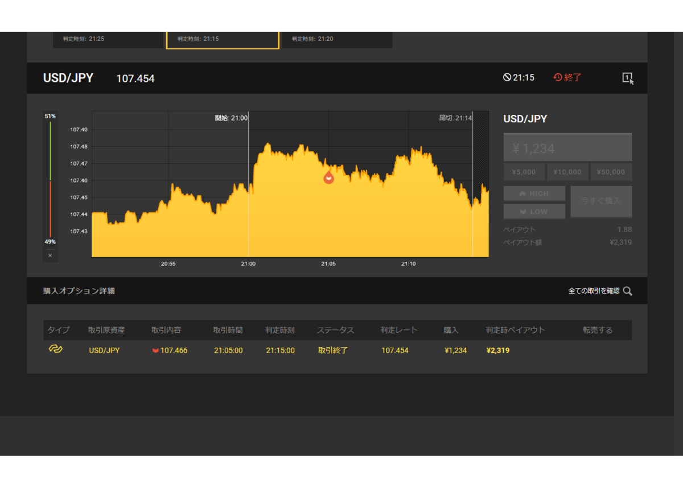Click the ¥1,234 amount input field

pyautogui.click(x=567, y=148)
